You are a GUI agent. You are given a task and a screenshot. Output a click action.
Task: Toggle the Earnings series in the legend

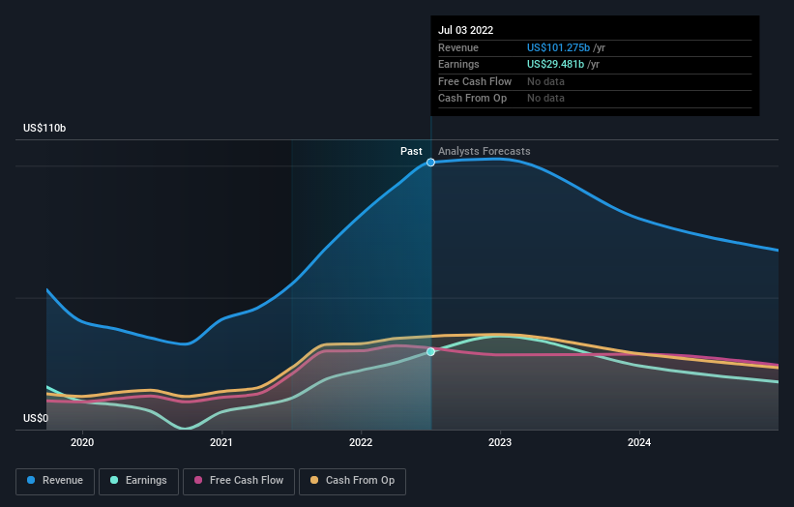pos(138,481)
